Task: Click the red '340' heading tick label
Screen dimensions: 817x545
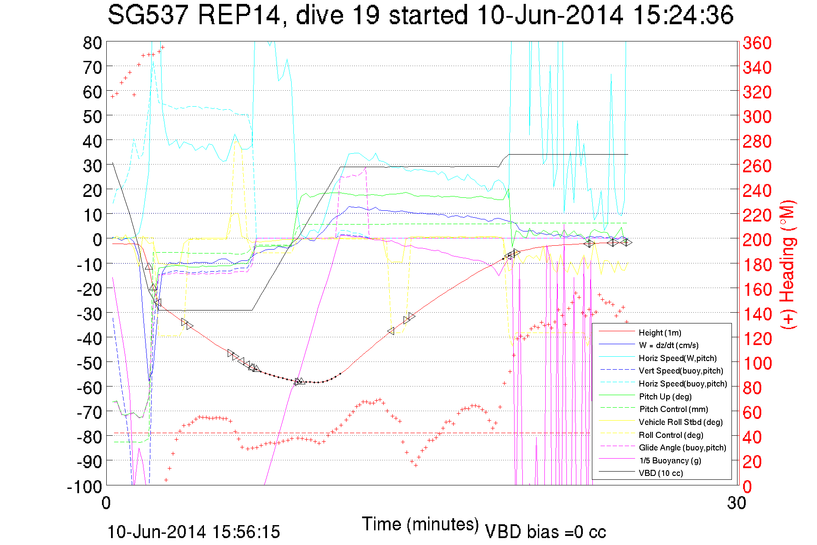Action: [x=757, y=67]
